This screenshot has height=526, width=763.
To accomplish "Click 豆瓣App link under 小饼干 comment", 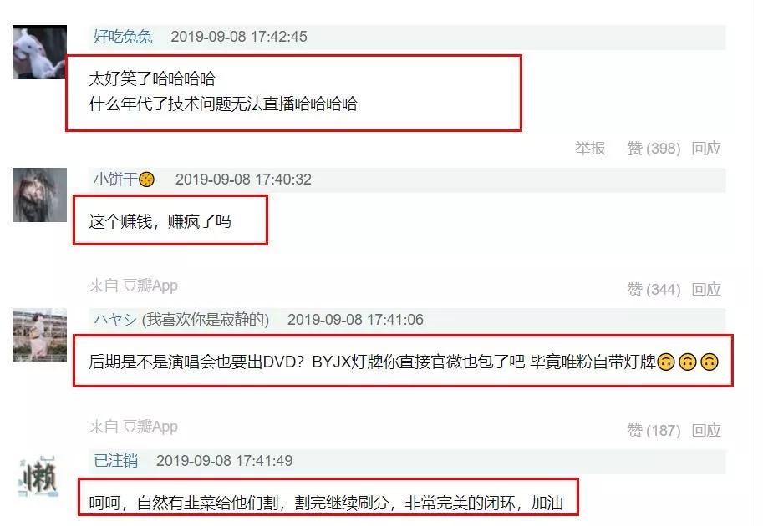I will pos(150,286).
